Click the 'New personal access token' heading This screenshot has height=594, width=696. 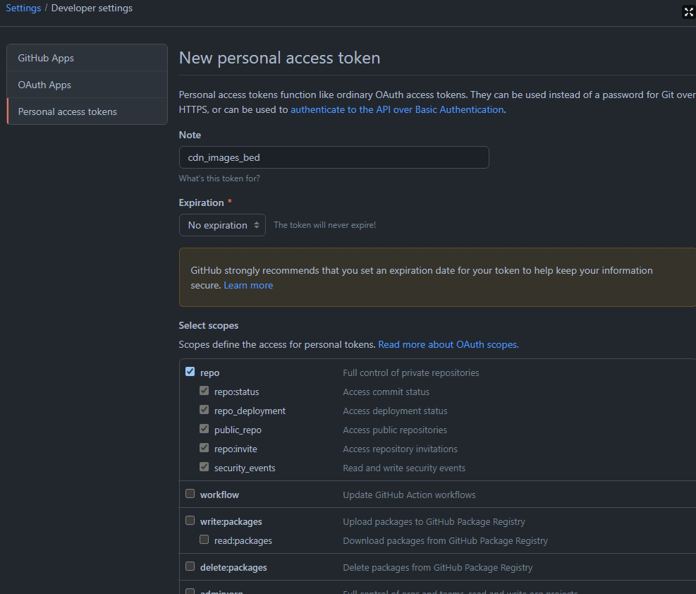(x=280, y=58)
